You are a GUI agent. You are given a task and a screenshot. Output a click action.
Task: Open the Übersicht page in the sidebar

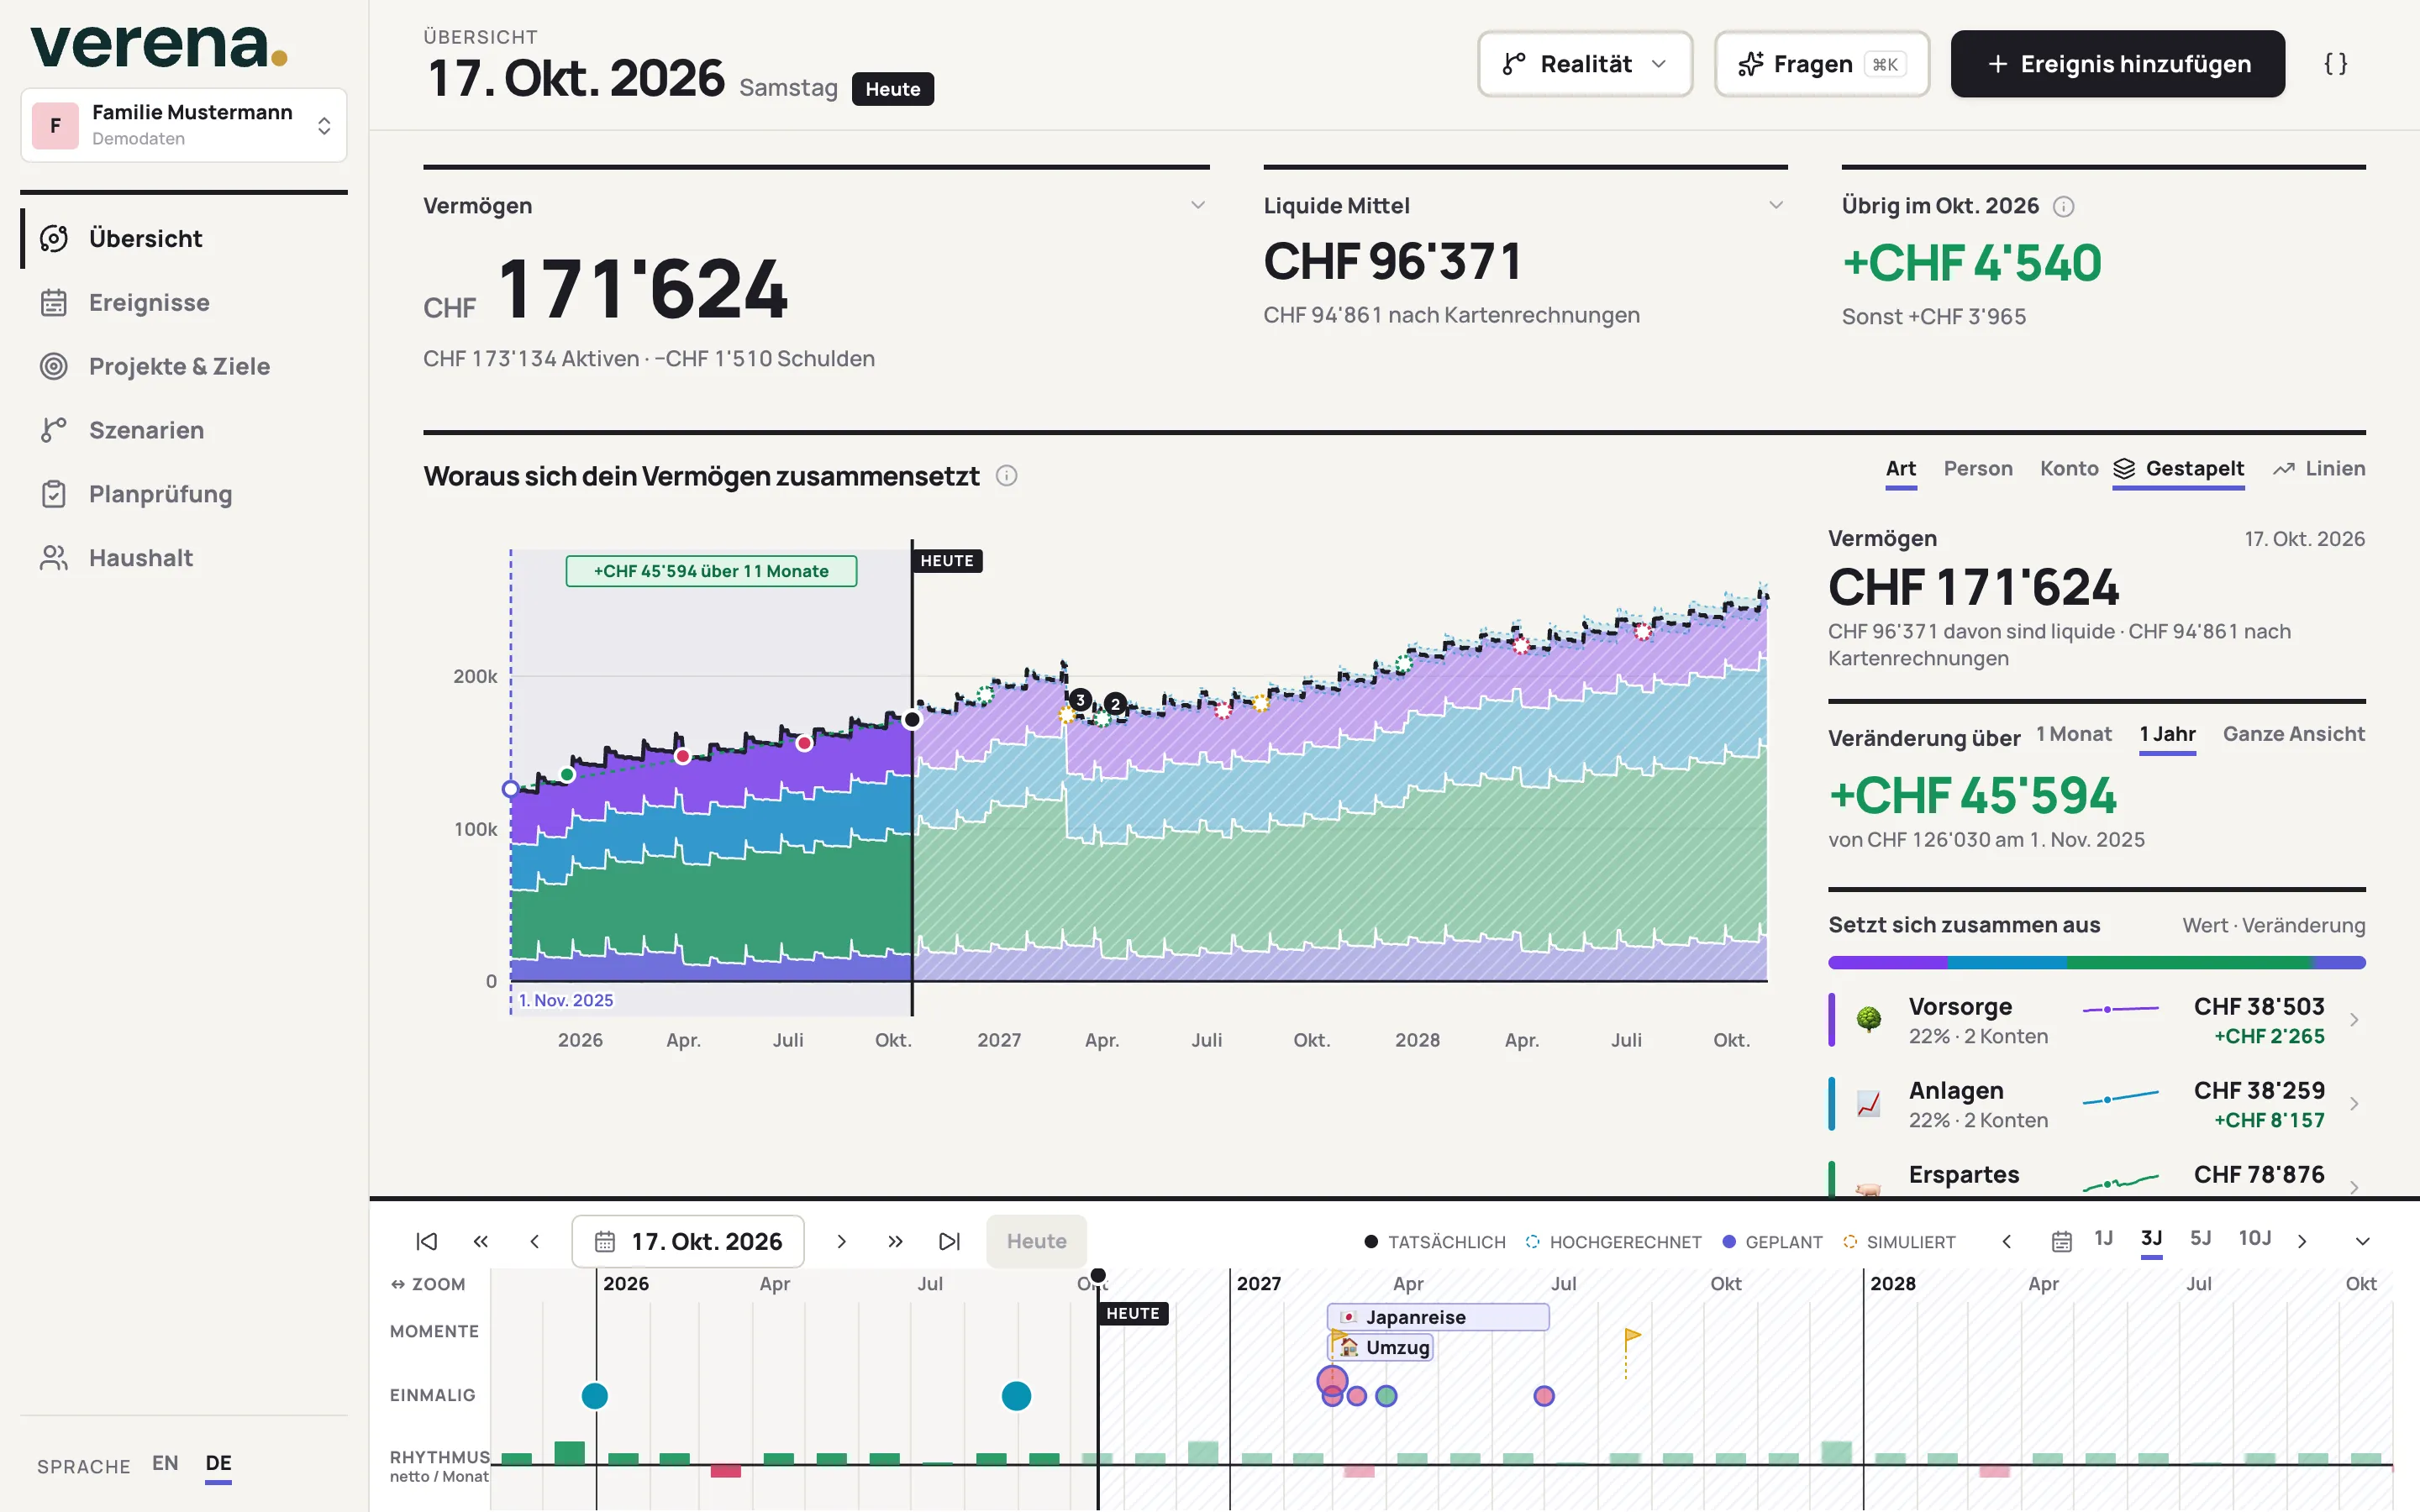[x=184, y=238]
